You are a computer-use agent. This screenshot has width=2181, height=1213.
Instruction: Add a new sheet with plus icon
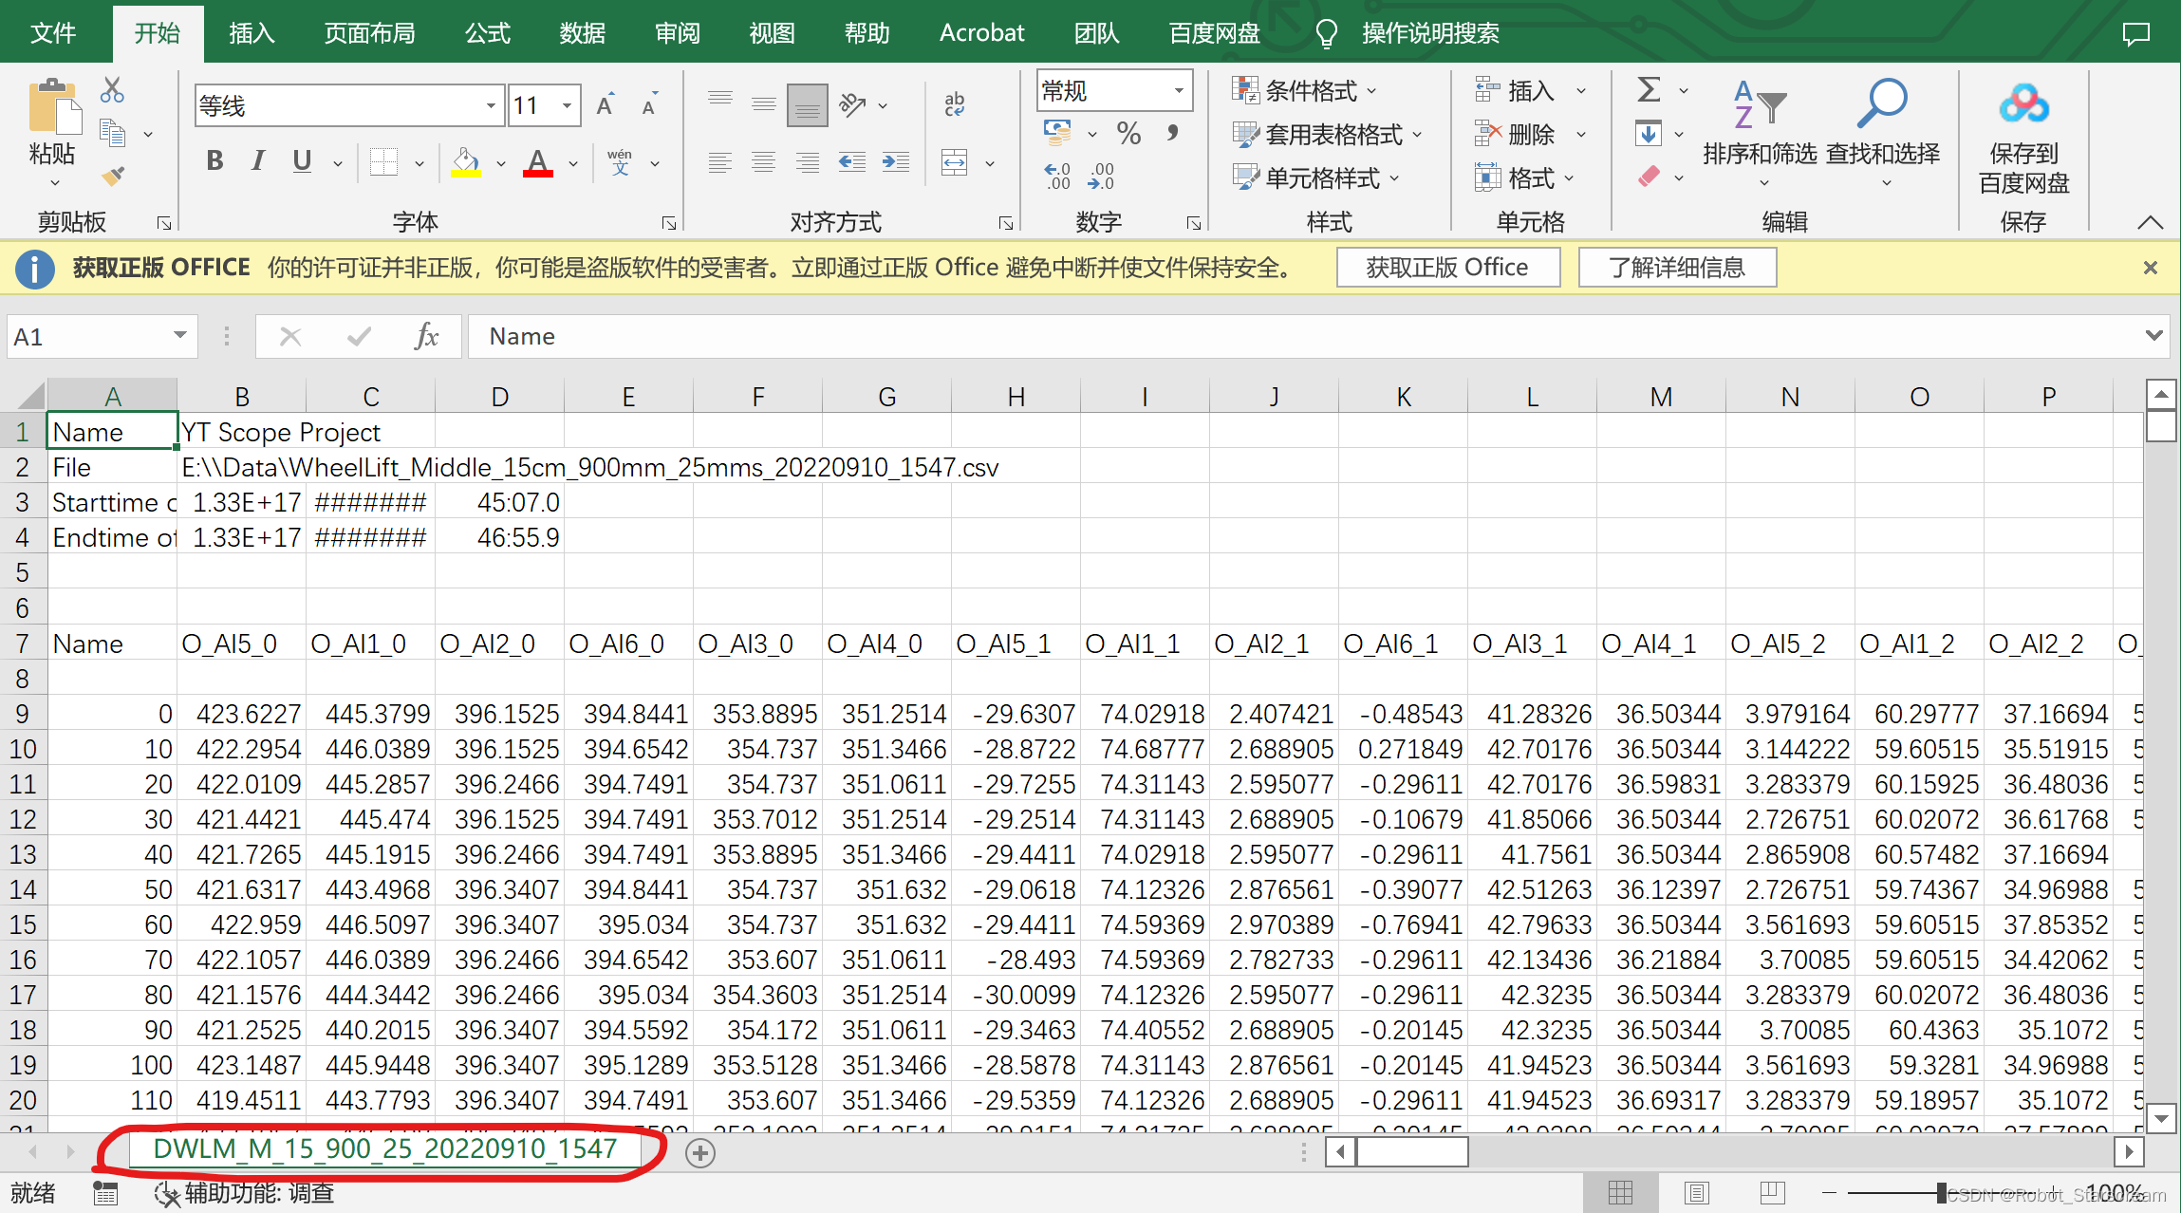coord(700,1152)
